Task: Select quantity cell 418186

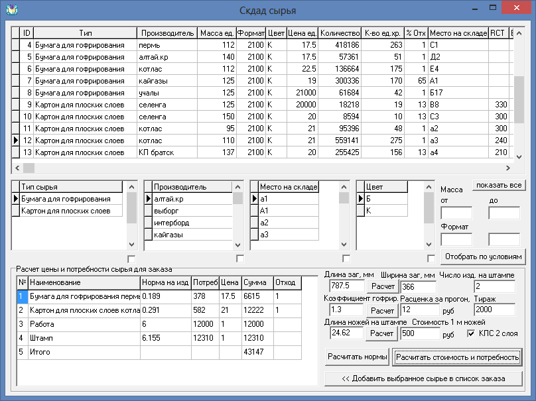Action: (x=340, y=45)
